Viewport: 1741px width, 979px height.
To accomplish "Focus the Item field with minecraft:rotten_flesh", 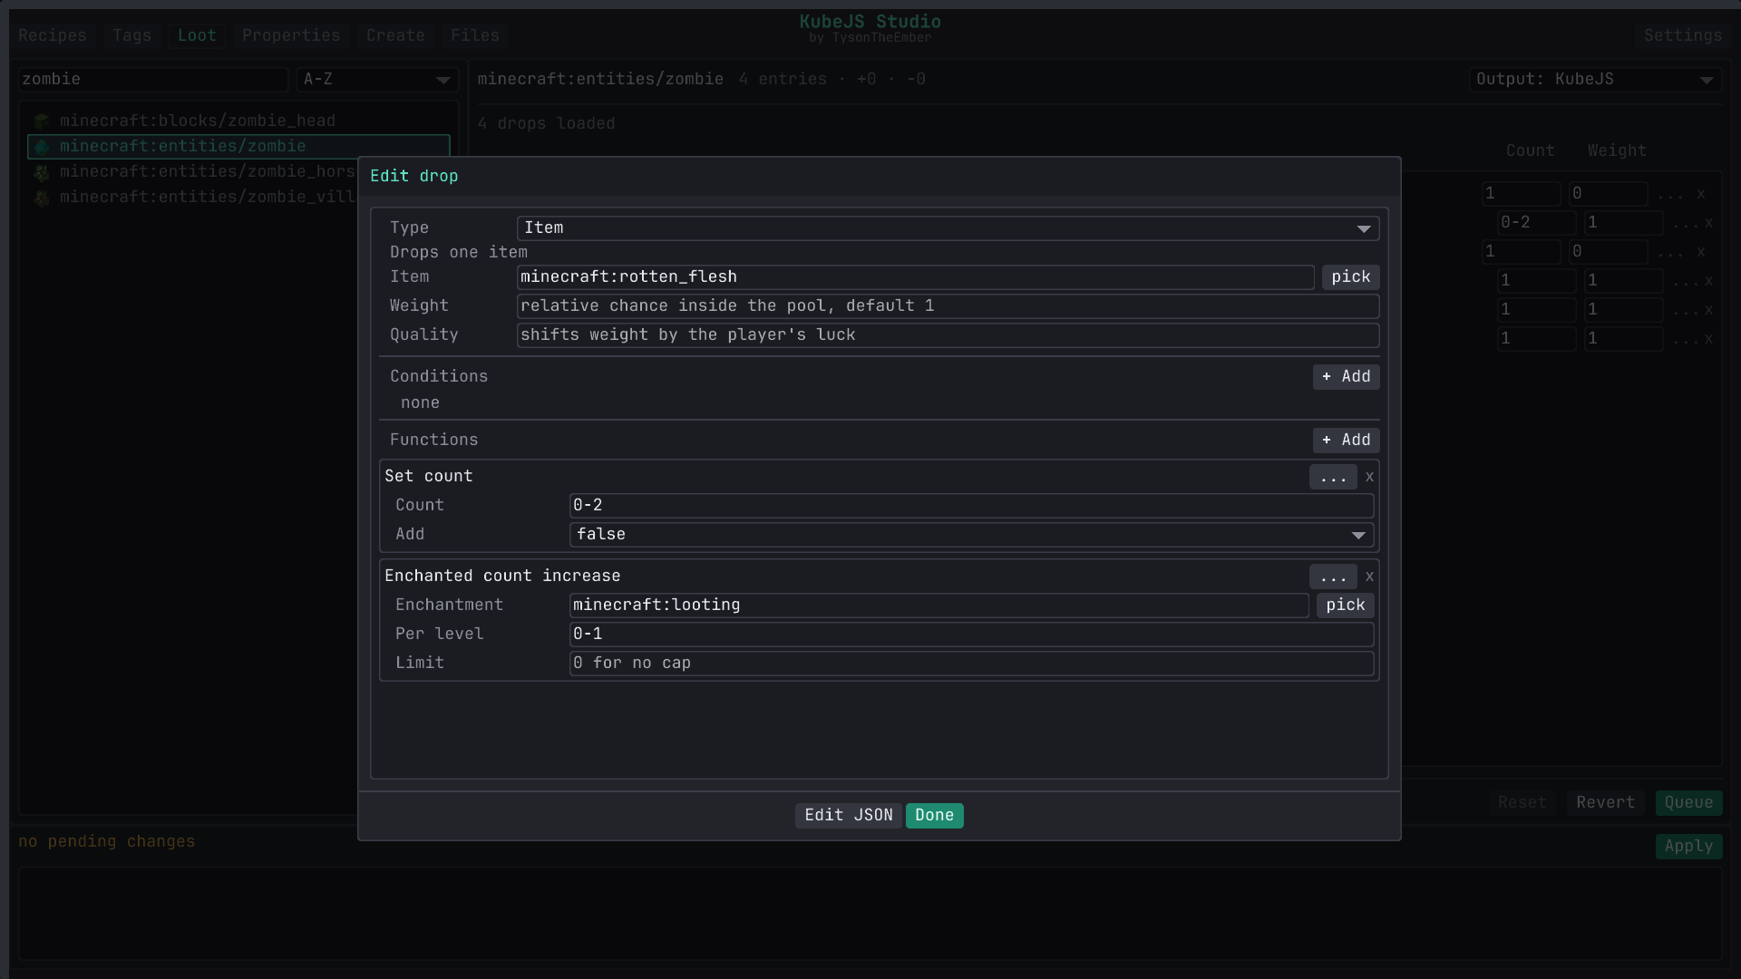I will pyautogui.click(x=916, y=277).
